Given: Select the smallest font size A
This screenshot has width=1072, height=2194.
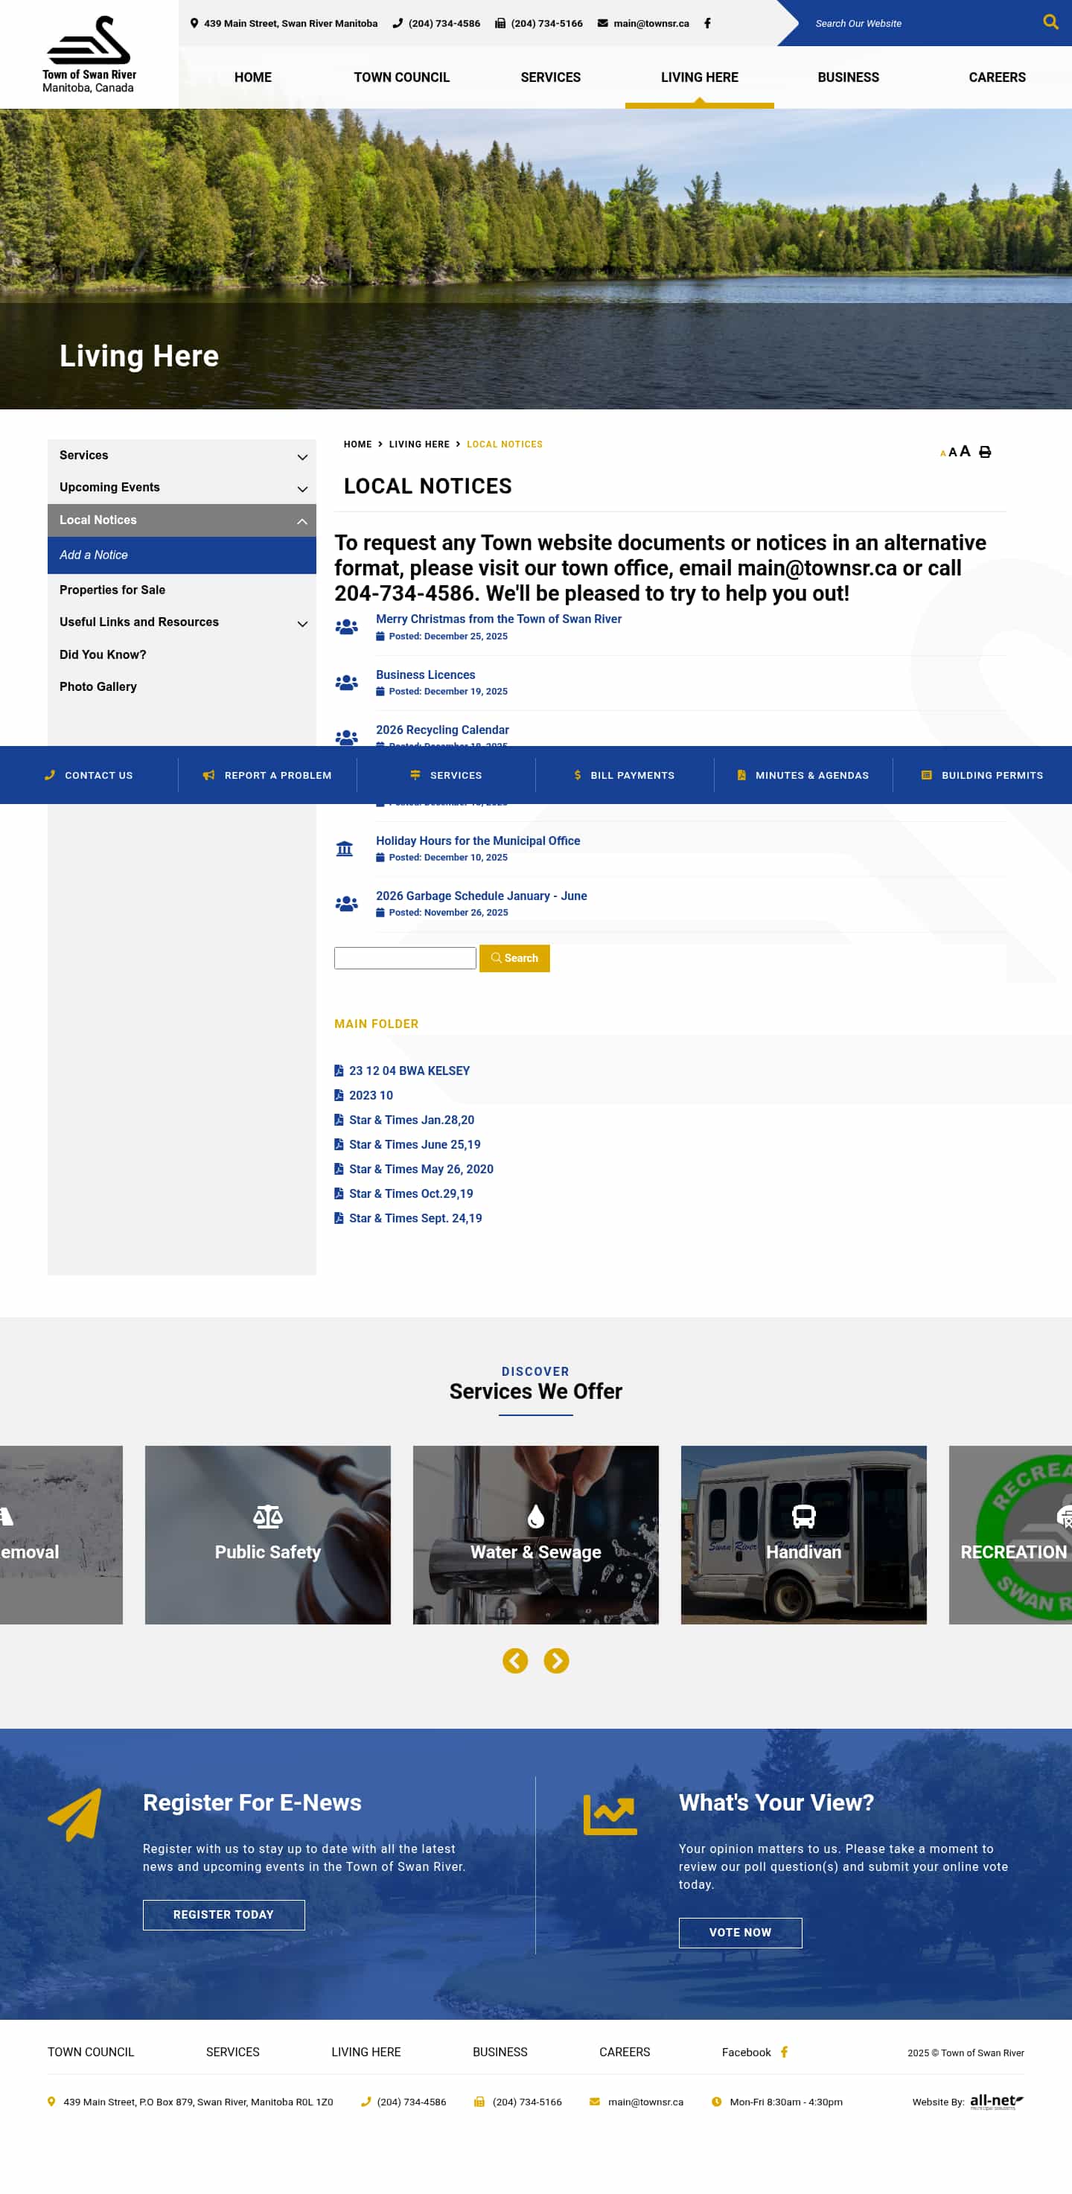Looking at the screenshot, I should 942,453.
